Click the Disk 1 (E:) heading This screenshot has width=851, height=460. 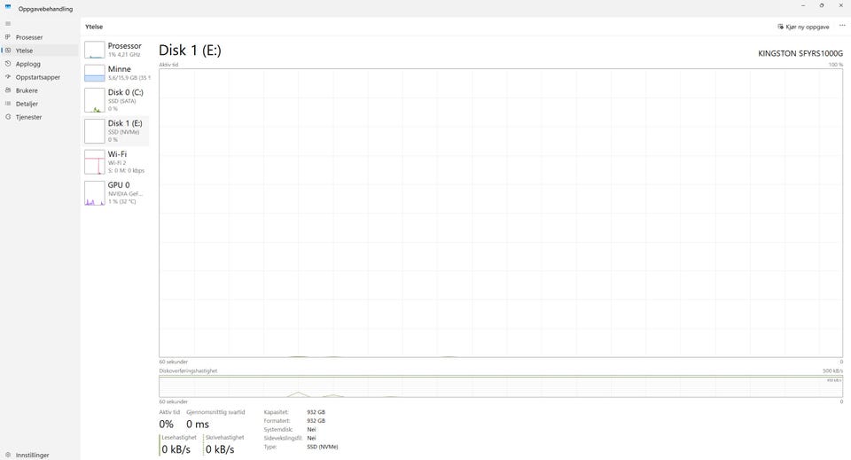click(x=190, y=51)
